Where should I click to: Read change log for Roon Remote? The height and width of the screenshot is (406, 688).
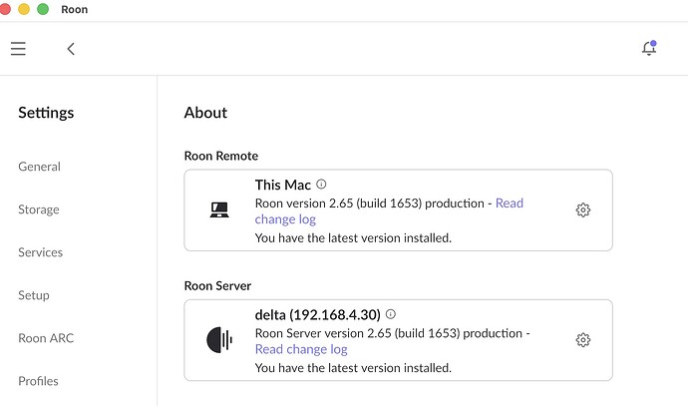[x=285, y=219]
